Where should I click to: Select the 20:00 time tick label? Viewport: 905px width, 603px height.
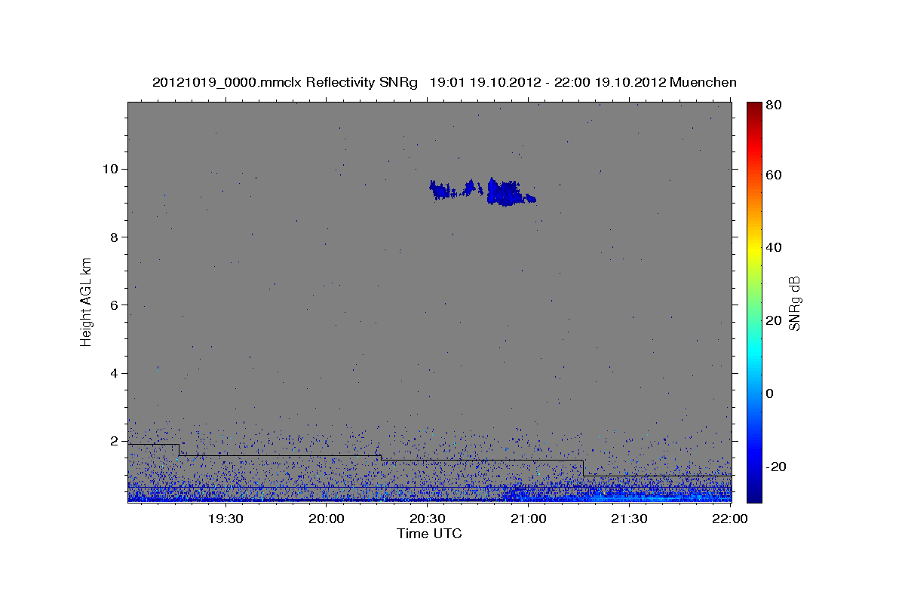point(327,519)
